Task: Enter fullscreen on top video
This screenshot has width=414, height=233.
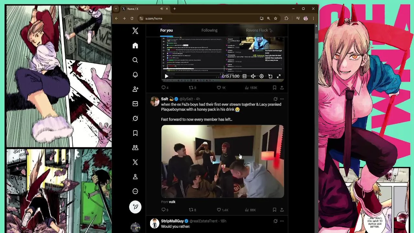Action: [x=278, y=76]
